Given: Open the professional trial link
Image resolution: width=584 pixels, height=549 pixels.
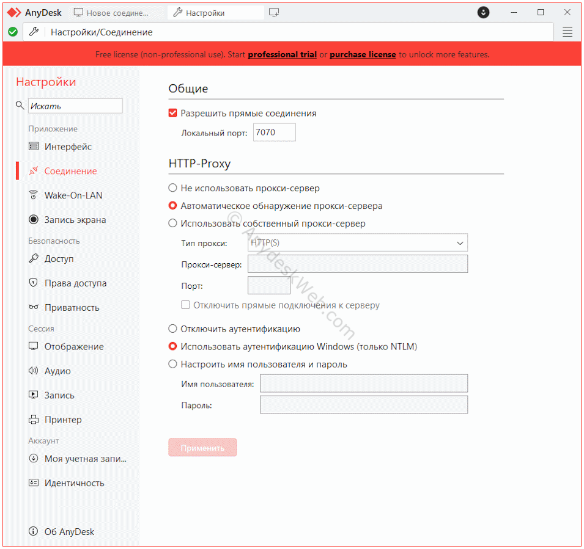Looking at the screenshot, I should click(282, 54).
